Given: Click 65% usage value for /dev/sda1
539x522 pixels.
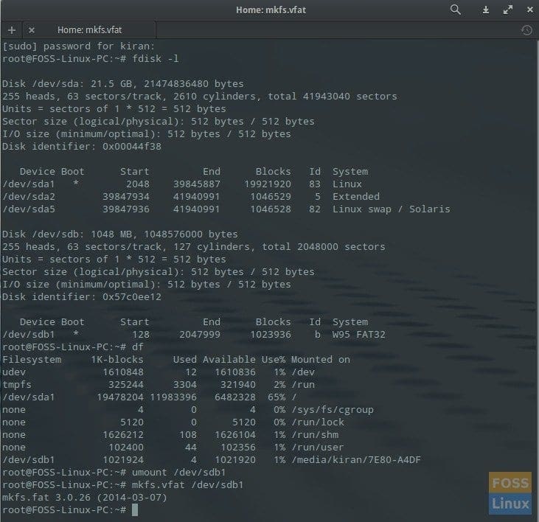Looking at the screenshot, I should 277,397.
